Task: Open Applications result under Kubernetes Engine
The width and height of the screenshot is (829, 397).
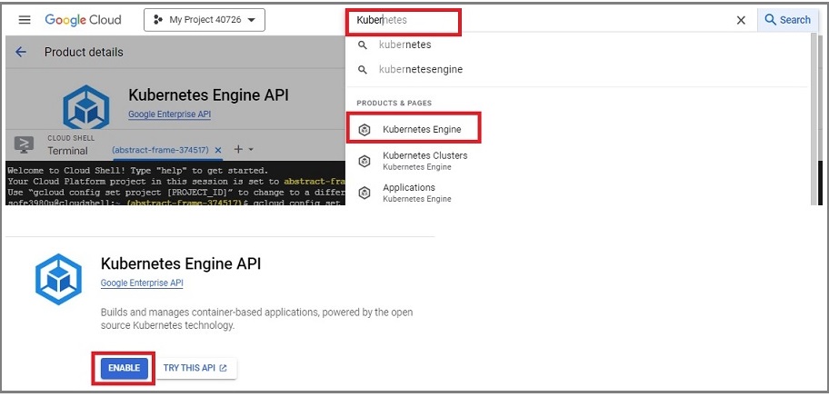Action: [417, 193]
